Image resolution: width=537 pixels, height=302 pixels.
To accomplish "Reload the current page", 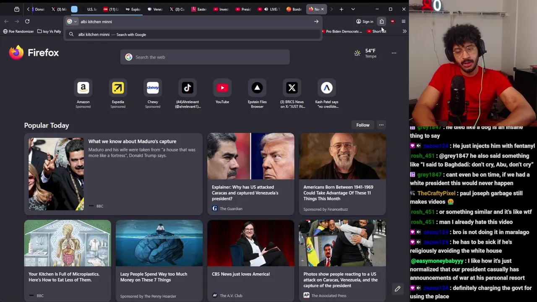I will pyautogui.click(x=27, y=21).
